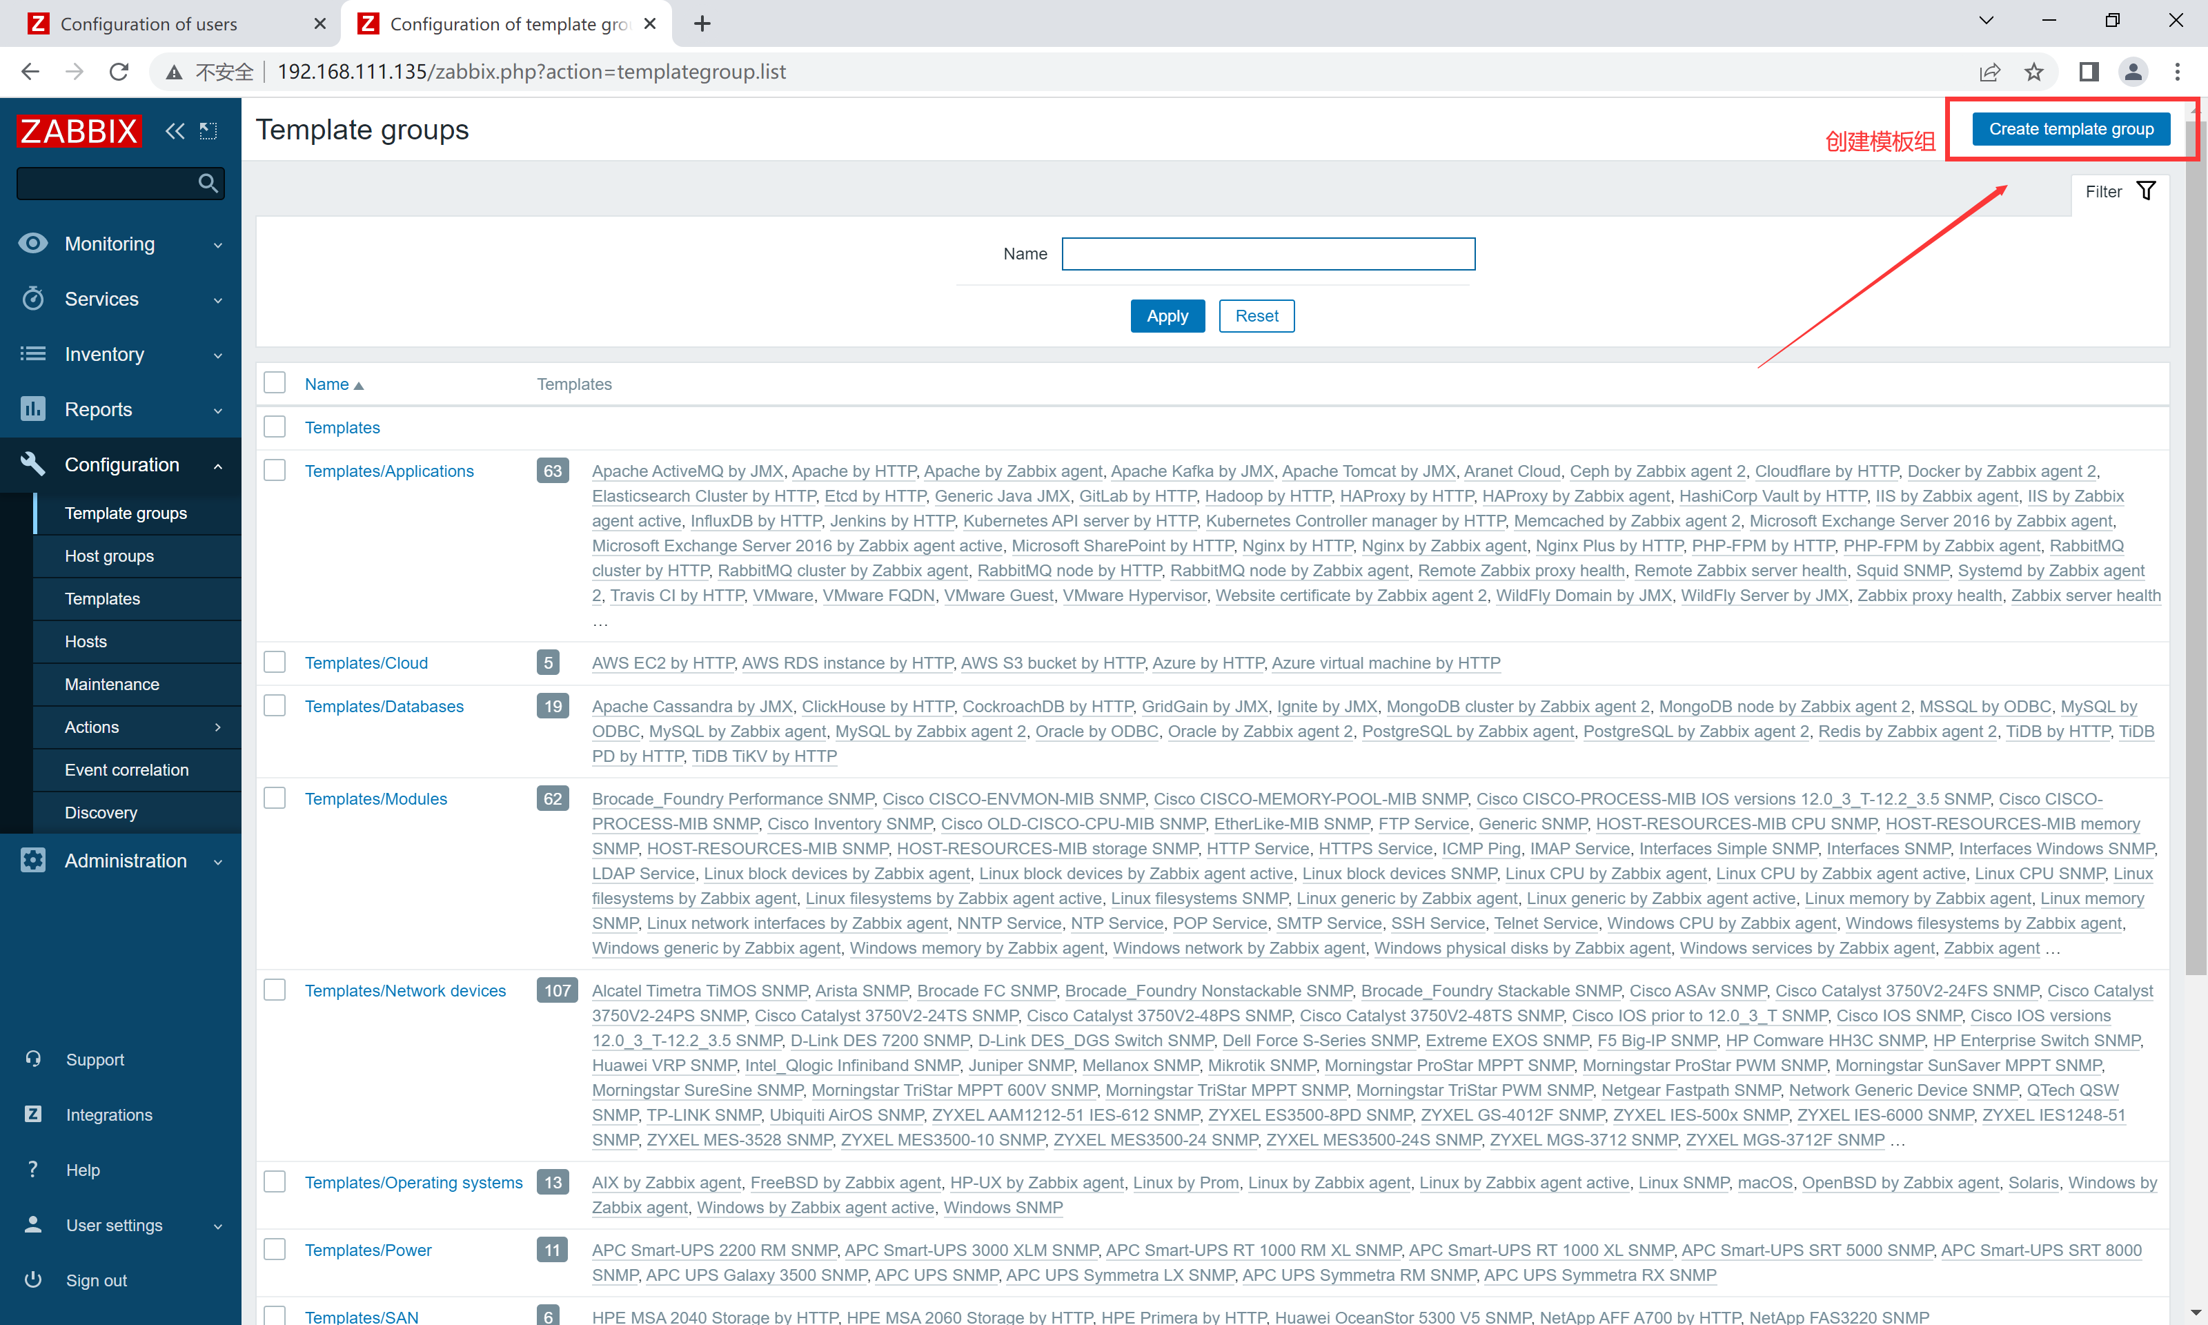Check the Templates/Operating systems row checkbox

pyautogui.click(x=275, y=1181)
